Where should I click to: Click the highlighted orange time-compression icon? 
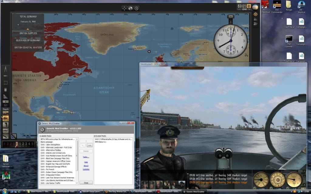pos(249,6)
